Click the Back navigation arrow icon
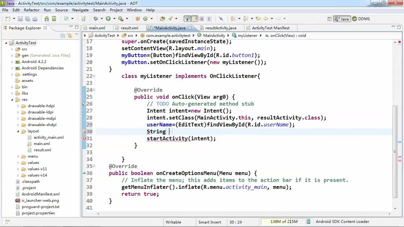 click(266, 19)
